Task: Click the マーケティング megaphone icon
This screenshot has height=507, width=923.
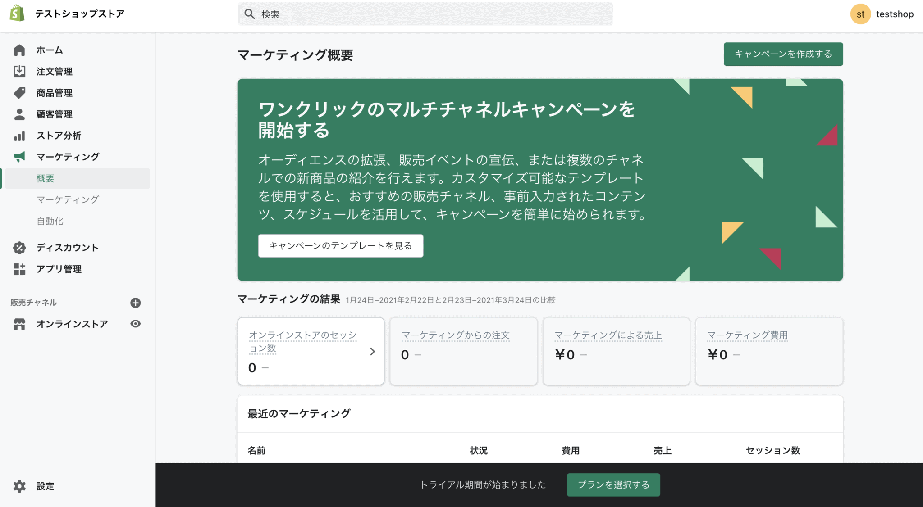Action: coord(19,156)
